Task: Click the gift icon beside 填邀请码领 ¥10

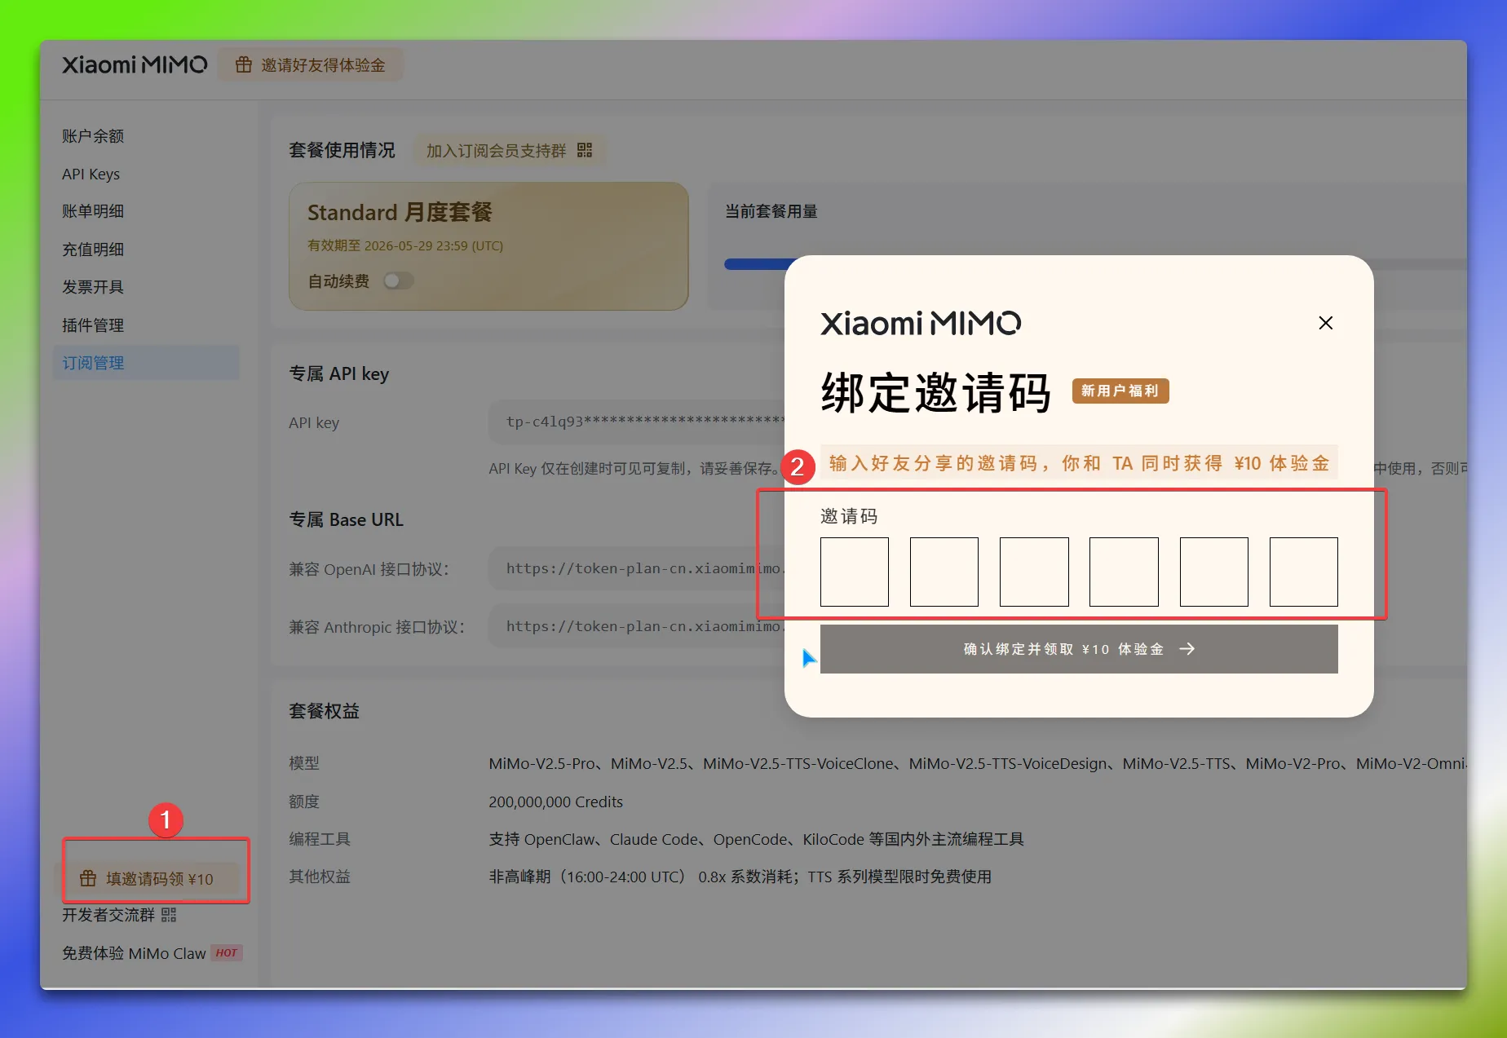Action: coord(88,878)
